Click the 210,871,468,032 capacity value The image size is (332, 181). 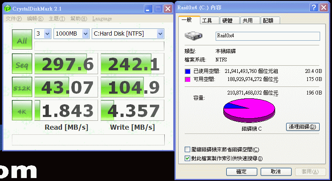pyautogui.click(x=245, y=93)
